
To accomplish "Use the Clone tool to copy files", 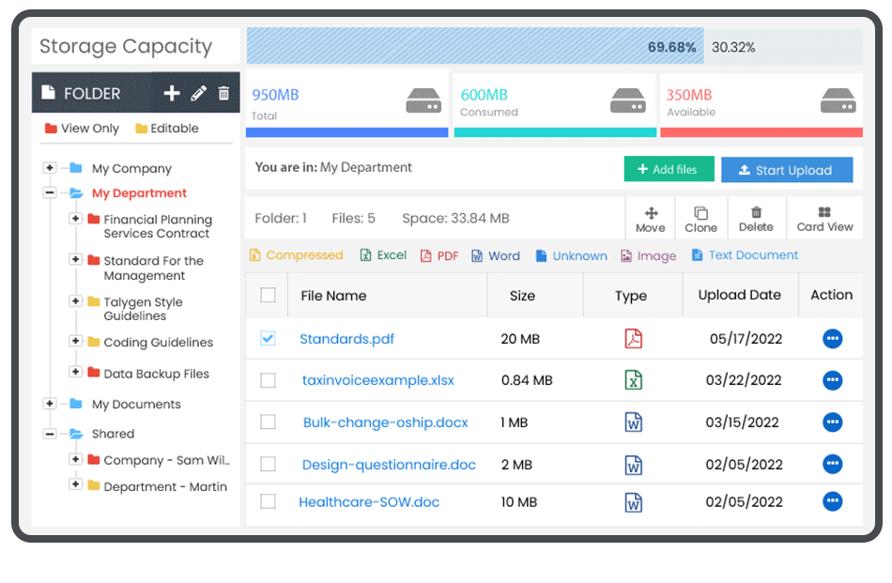I will pos(700,217).
